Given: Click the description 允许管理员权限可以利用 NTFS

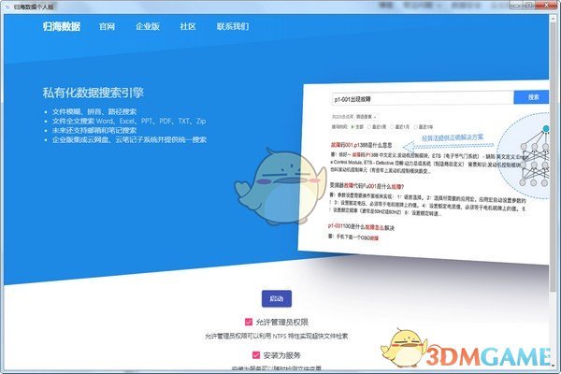Looking at the screenshot, I should [277, 336].
